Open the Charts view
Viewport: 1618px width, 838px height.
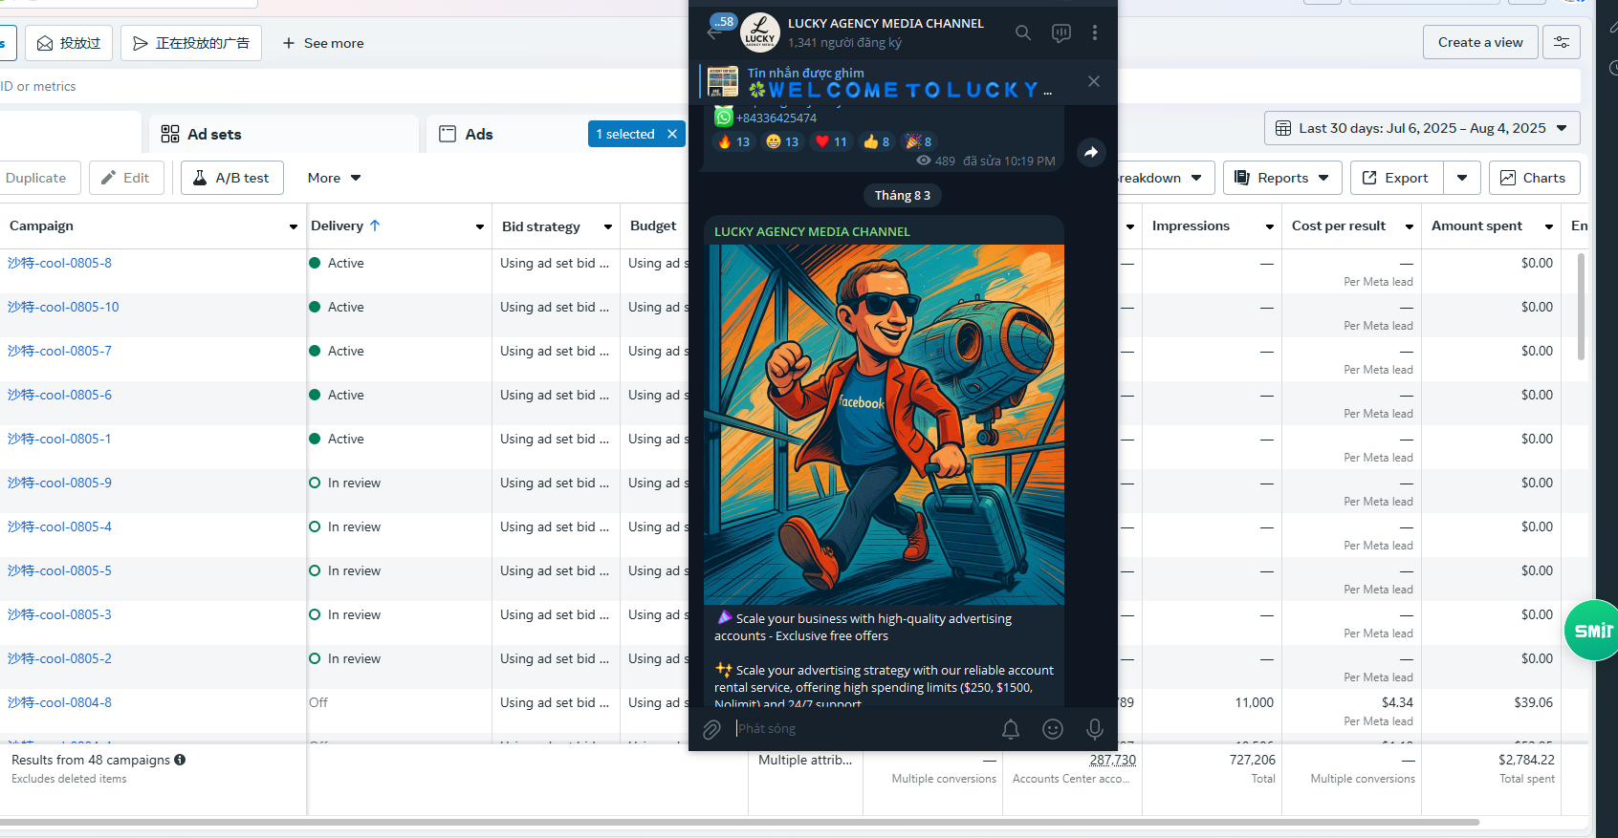pyautogui.click(x=1534, y=178)
